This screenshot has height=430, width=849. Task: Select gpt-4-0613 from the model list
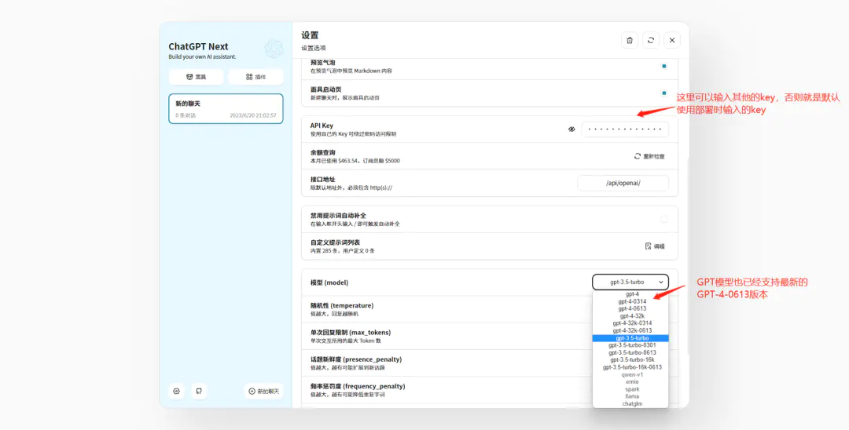tap(631, 308)
